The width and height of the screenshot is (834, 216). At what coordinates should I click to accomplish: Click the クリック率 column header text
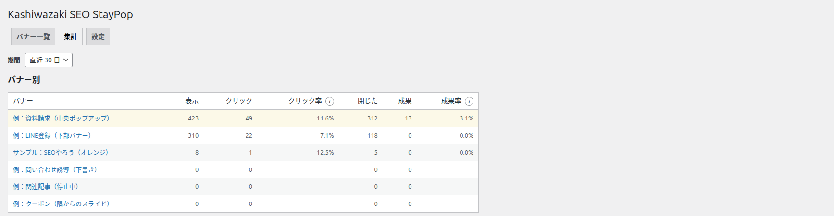[x=305, y=101]
